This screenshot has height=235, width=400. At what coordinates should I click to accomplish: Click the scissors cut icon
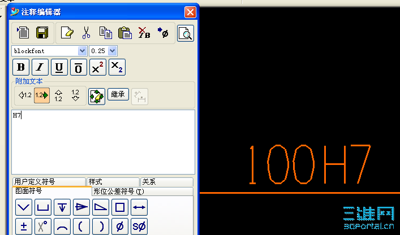(x=86, y=33)
